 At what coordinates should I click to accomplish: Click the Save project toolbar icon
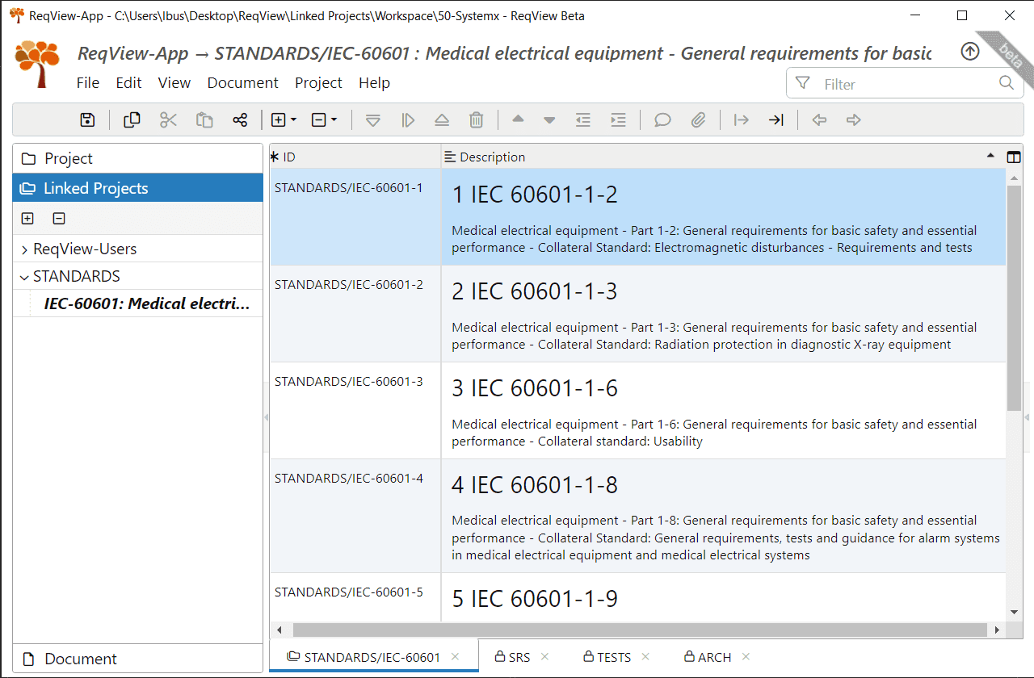(x=87, y=120)
